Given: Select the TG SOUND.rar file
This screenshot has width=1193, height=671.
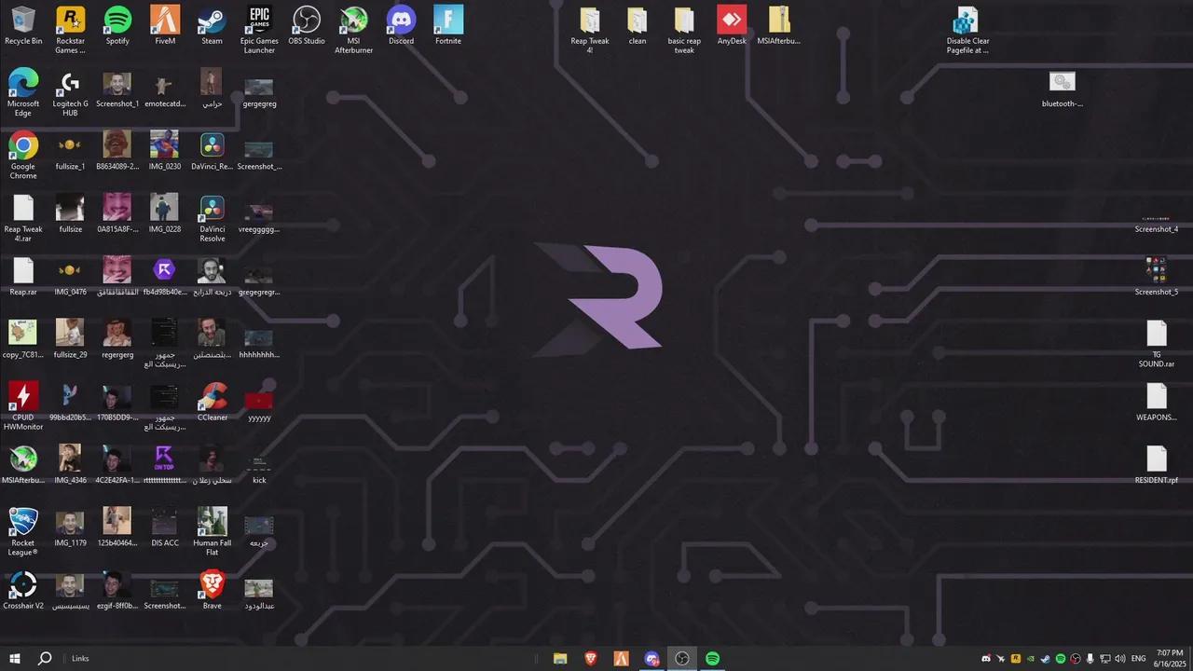Looking at the screenshot, I should [1157, 344].
